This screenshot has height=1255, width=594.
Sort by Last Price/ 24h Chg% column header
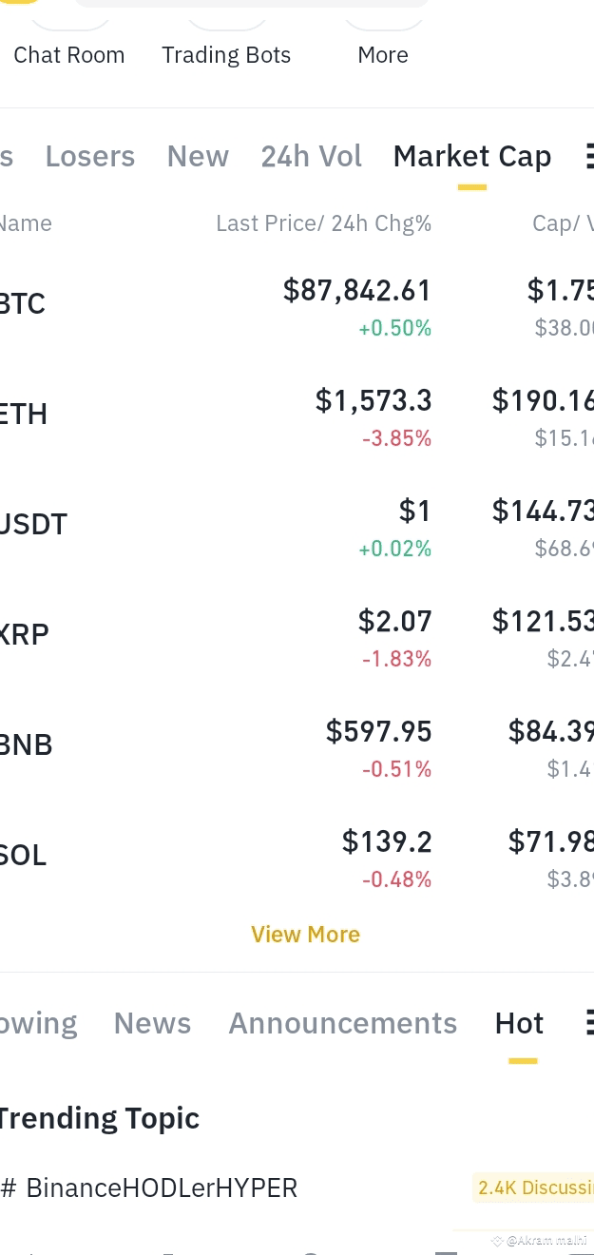click(323, 223)
